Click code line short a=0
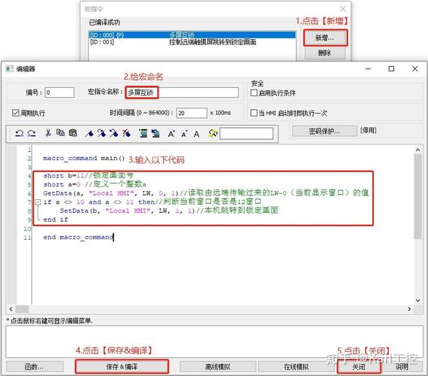428x376 pixels. tap(95, 184)
